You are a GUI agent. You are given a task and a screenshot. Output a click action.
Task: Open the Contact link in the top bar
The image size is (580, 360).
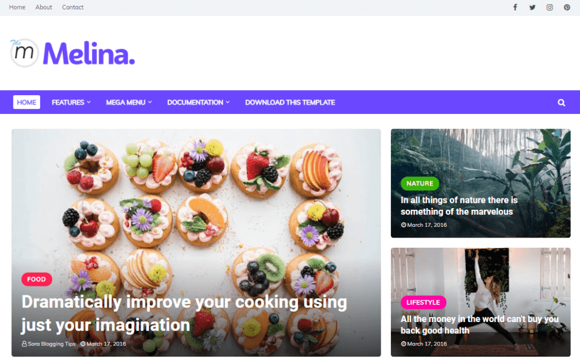72,7
